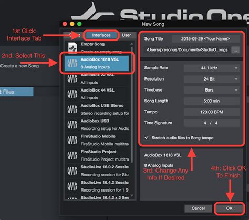This screenshot has height=220, width=249.
Task: Click the AudioBox USB Stereo icon
Action: tap(72, 109)
